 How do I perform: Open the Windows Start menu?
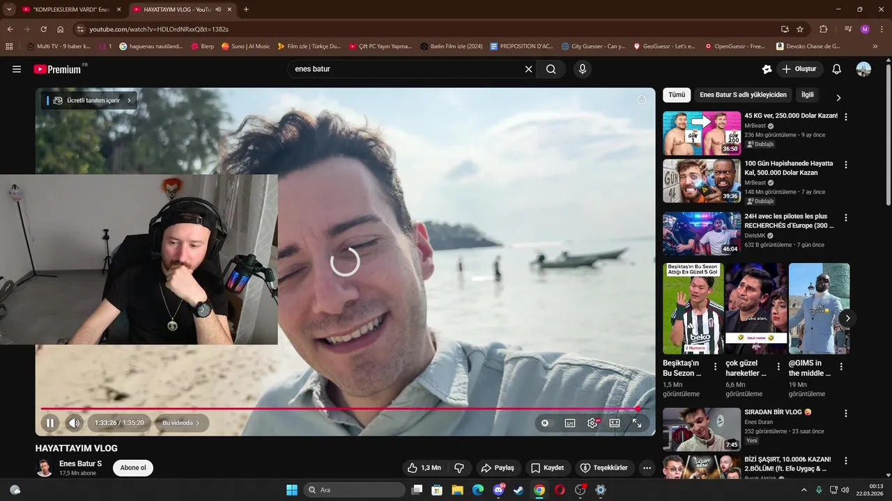tap(292, 490)
